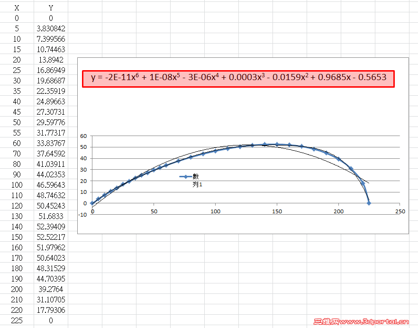Select X value 55 cell
The width and height of the screenshot is (418, 328).
tap(17, 133)
